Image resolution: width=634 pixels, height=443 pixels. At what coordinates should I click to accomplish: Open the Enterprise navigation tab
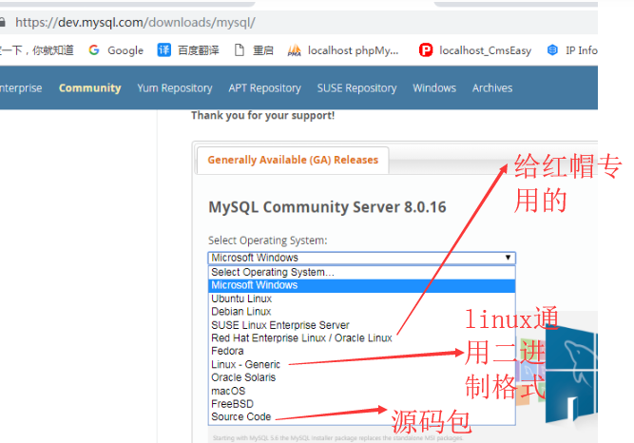click(21, 87)
